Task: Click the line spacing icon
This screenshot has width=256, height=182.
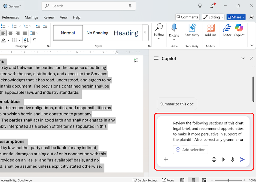Action: (x=33, y=33)
